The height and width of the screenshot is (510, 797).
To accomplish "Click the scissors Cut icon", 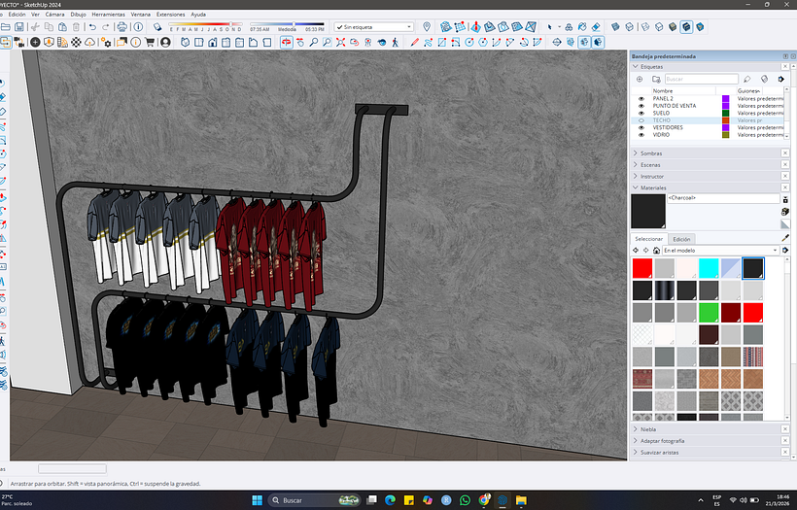I will [x=35, y=27].
